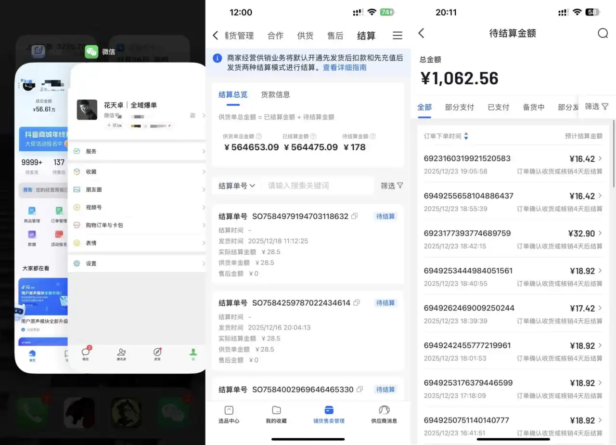Open 视频号 Channels in WeChat

137,207
